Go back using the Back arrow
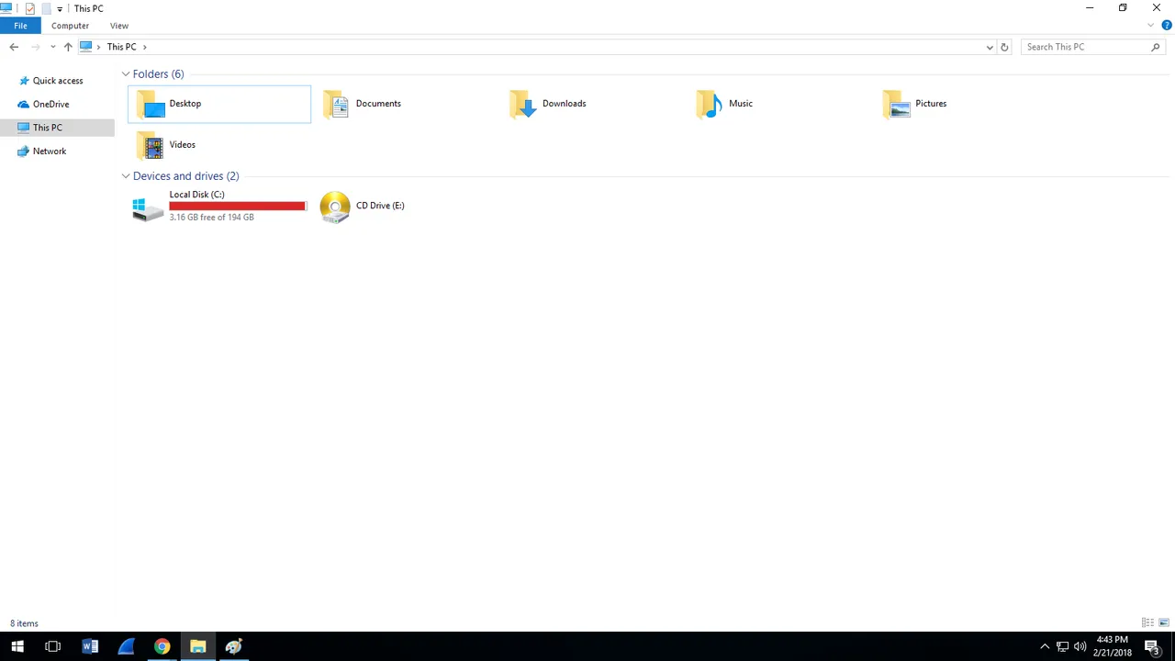Image resolution: width=1175 pixels, height=661 pixels. point(14,47)
